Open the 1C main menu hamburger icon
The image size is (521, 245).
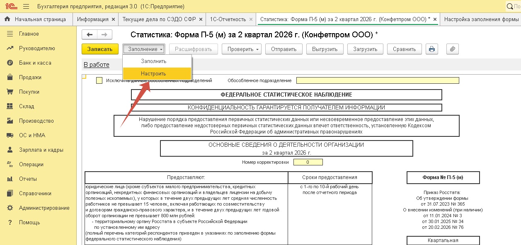[x=26, y=6]
